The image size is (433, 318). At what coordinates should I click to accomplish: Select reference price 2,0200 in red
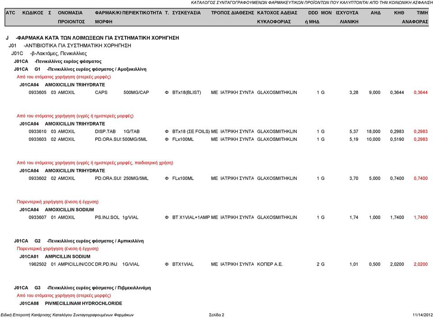click(420, 264)
